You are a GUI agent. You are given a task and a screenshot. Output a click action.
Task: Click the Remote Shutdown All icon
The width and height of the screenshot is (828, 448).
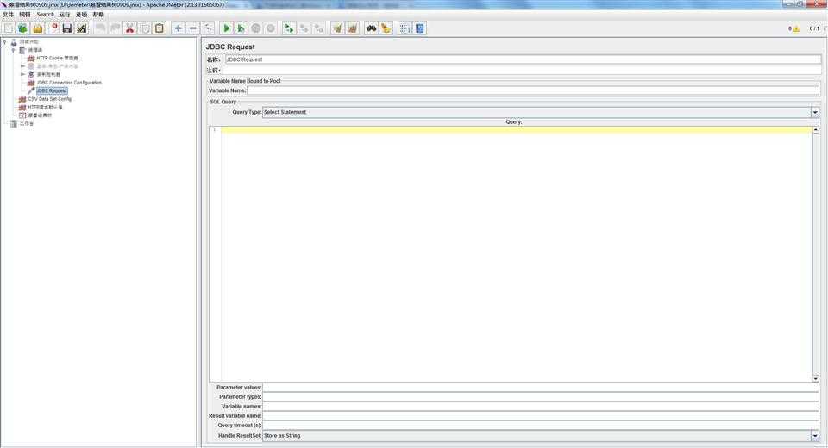(x=318, y=28)
